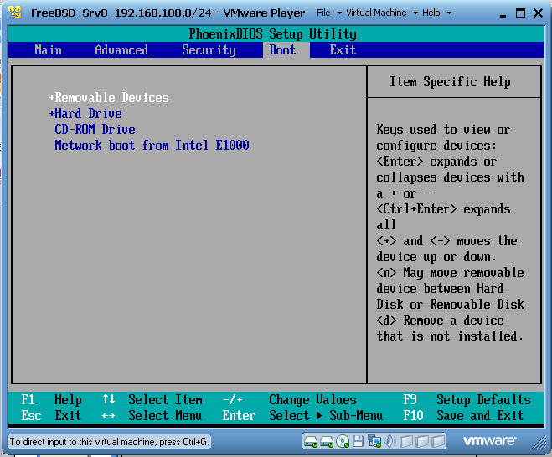
Task: Expand the Hard Drive boot entry
Action: point(85,114)
